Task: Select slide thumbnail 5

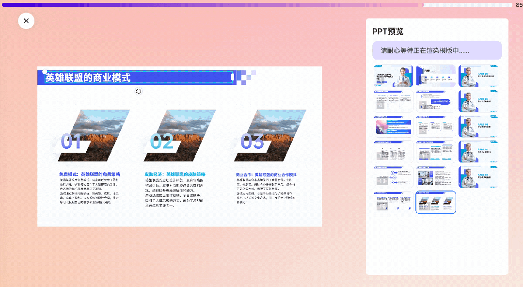Action: [x=436, y=101]
